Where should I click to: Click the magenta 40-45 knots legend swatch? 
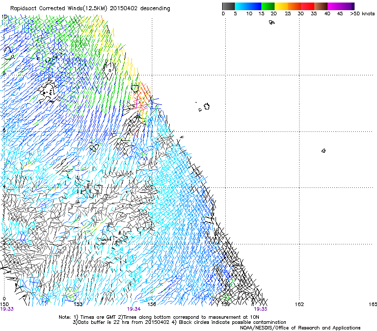pyautogui.click(x=334, y=6)
